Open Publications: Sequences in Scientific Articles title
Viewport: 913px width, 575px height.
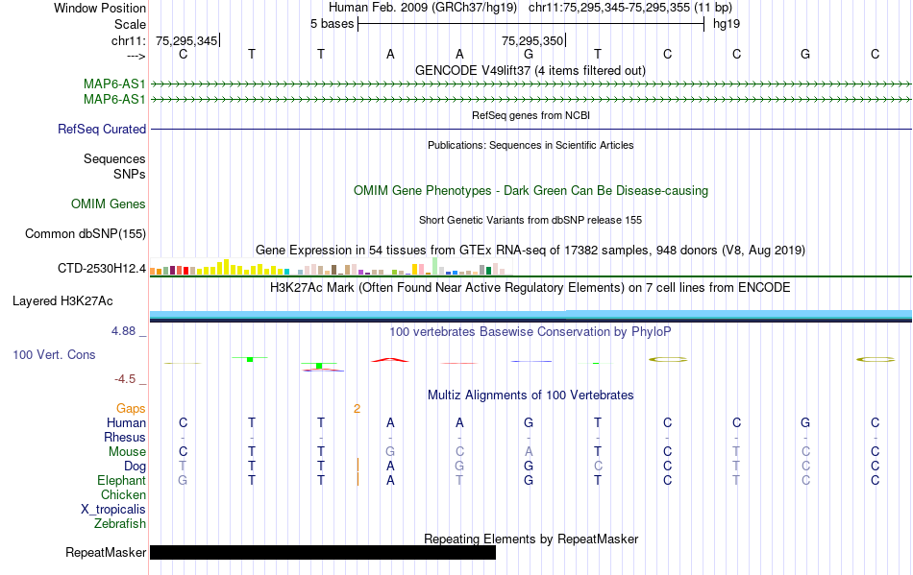531,145
